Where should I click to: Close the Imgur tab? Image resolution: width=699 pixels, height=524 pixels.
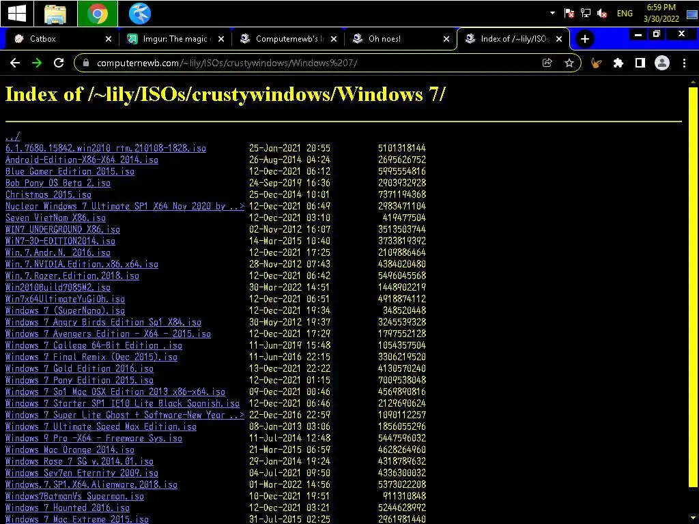pyautogui.click(x=221, y=39)
